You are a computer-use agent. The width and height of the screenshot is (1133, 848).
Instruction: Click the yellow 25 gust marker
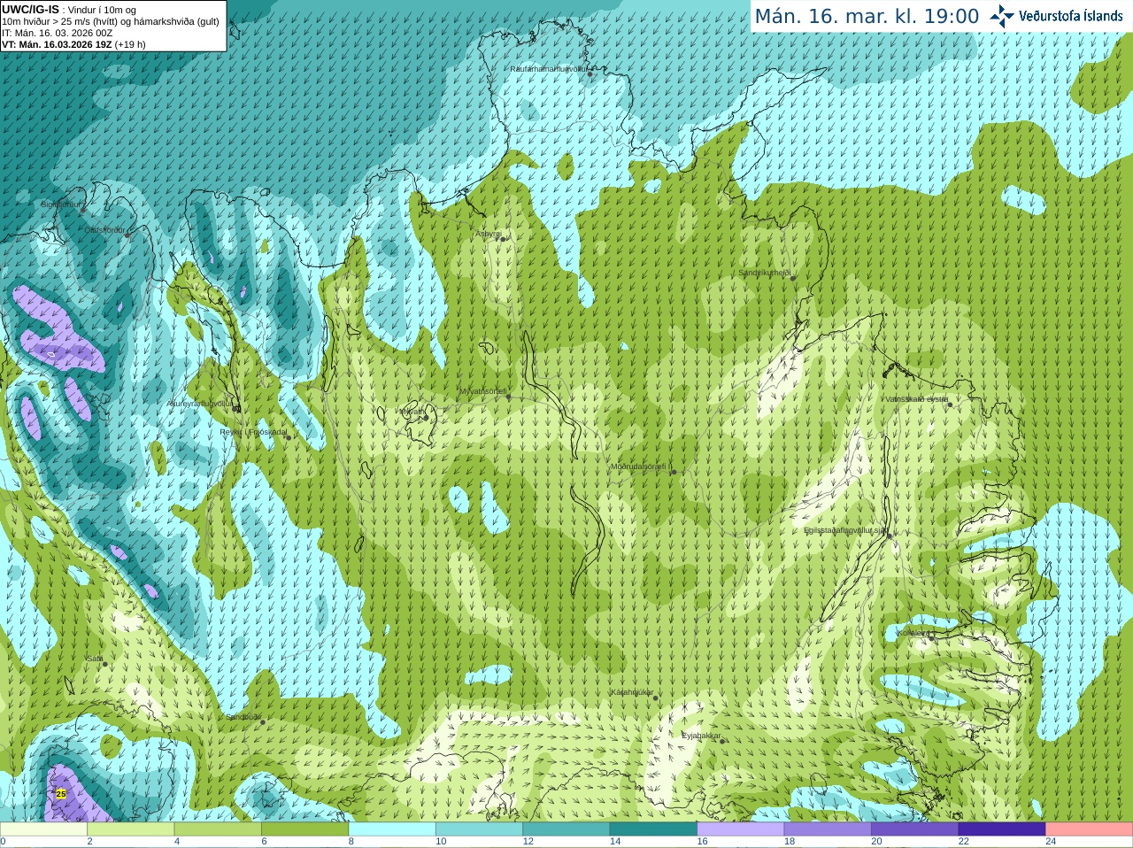(x=61, y=794)
